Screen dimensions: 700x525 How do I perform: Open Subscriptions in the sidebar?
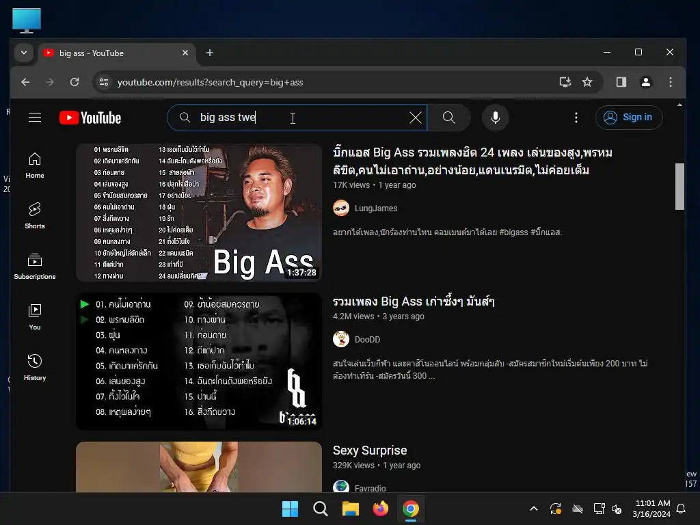click(x=35, y=267)
